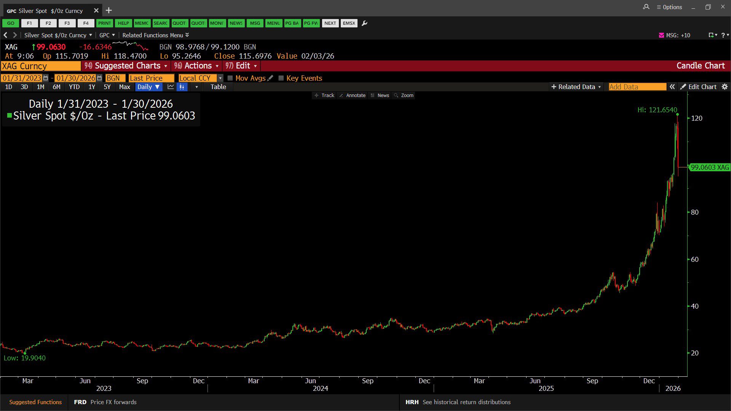731x411 pixels.
Task: Enable the Key Events checkbox
Action: pos(281,78)
